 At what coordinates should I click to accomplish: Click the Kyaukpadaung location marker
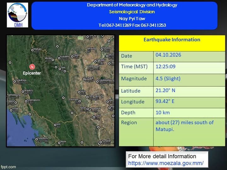[97, 82]
